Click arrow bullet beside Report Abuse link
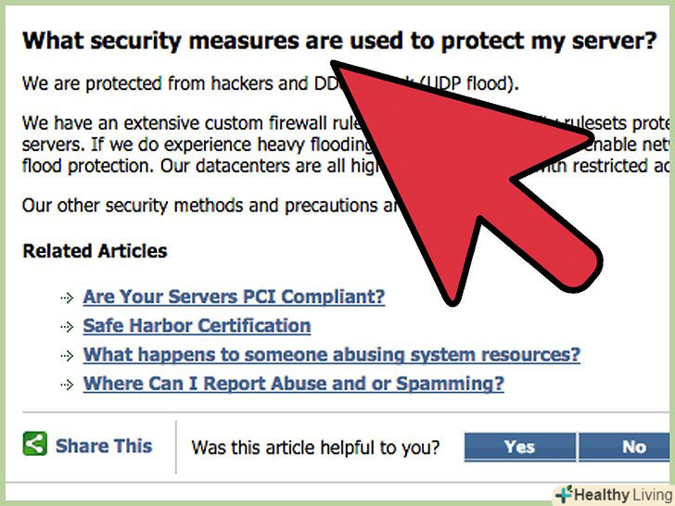This screenshot has width=675, height=506. pos(66,385)
